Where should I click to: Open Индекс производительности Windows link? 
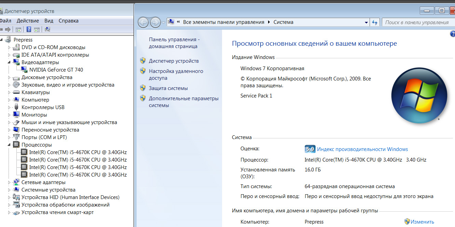point(362,149)
